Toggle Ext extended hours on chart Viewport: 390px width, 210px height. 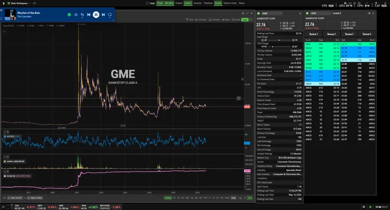tap(249, 198)
